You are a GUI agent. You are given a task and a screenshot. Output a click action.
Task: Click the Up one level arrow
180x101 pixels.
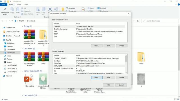click(12, 21)
